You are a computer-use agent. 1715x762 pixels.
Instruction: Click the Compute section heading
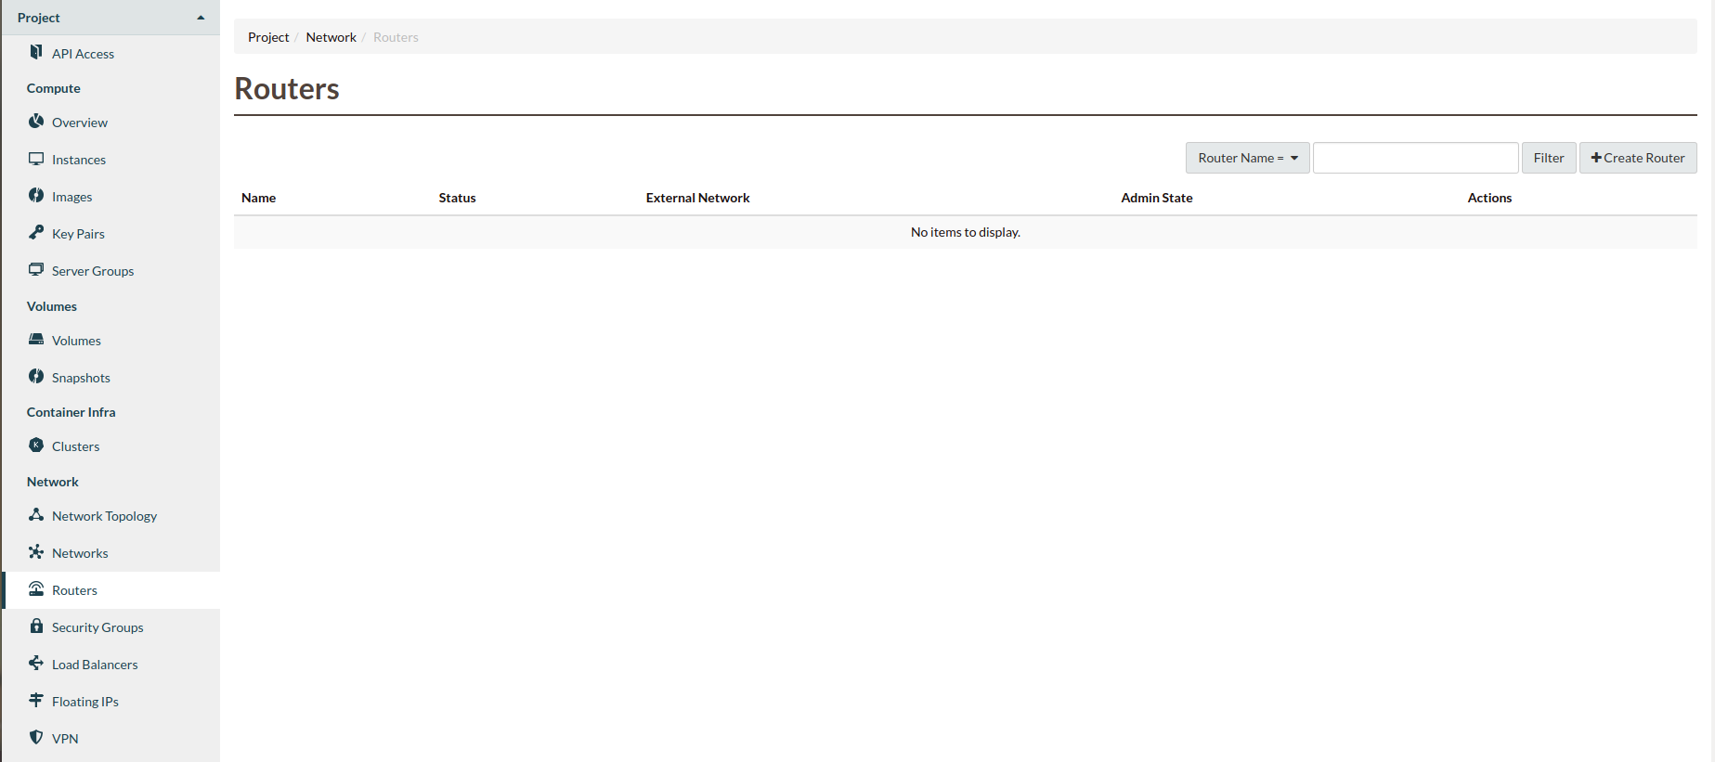tap(54, 88)
